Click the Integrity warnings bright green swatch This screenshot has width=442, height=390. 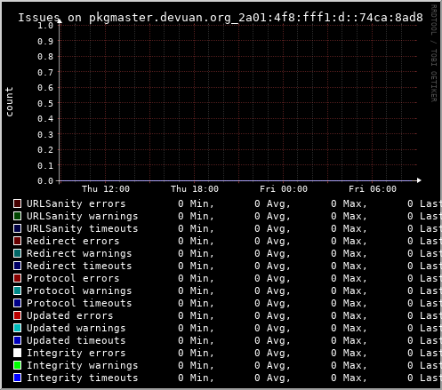pyautogui.click(x=18, y=365)
